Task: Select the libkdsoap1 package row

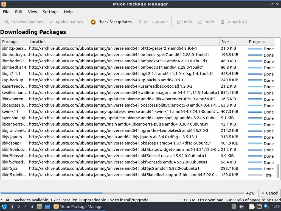Action: pos(138,143)
